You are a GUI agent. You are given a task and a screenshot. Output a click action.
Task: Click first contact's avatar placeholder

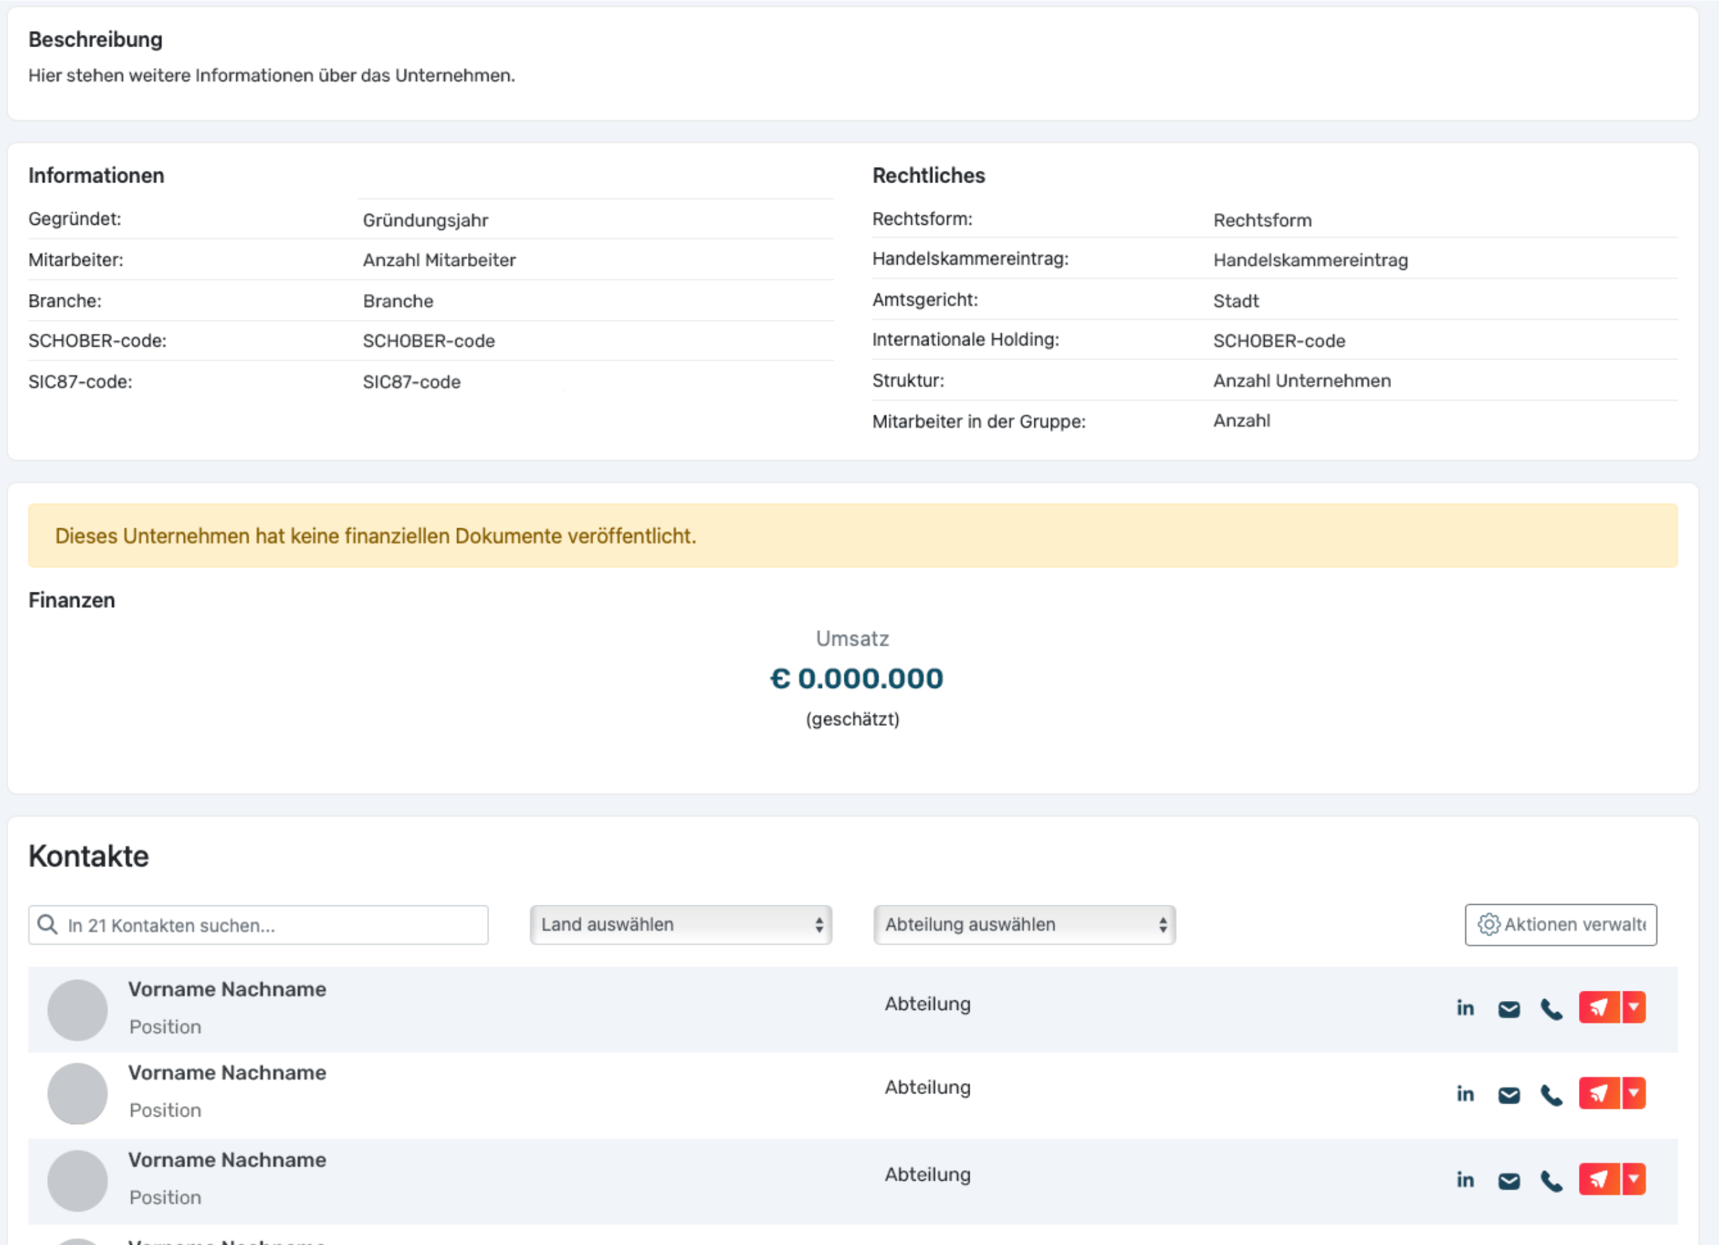click(x=77, y=1010)
